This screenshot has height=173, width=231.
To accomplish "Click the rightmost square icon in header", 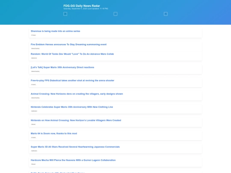I will point(166,14).
